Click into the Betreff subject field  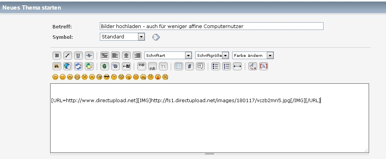[x=211, y=26]
